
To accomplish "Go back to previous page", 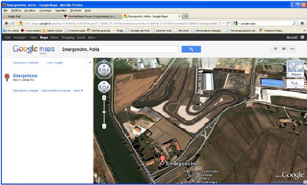I will pyautogui.click(x=7, y=23).
